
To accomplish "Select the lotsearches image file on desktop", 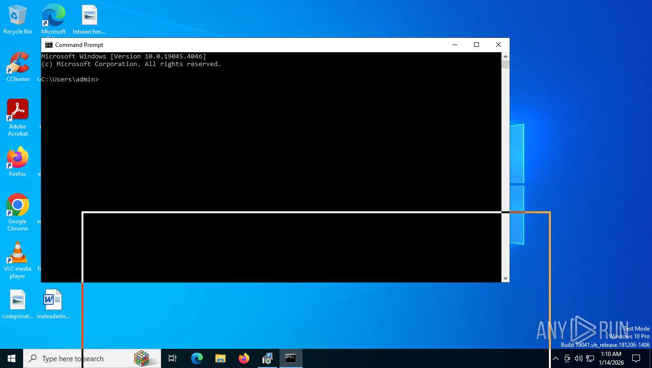I will click(89, 20).
